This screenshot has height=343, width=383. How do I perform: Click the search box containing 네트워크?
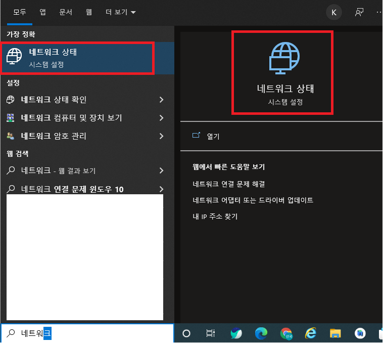87,333
